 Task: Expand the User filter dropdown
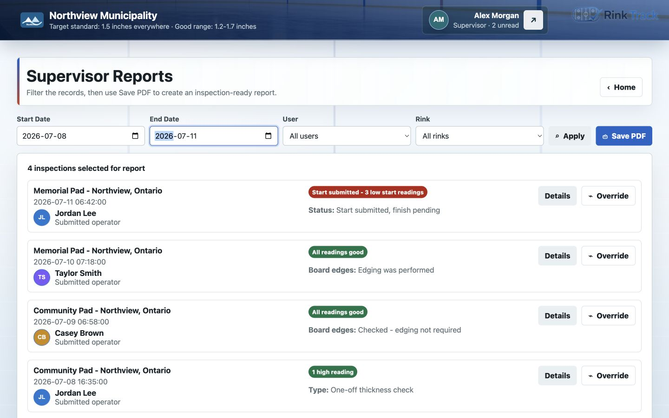tap(347, 136)
